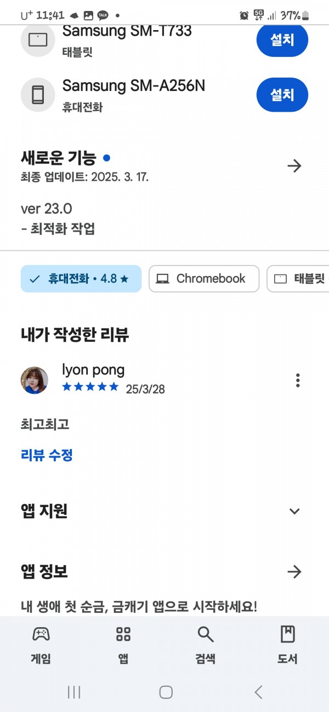The image size is (329, 712).
Task: Tap the Samsung SM-A256N phone icon
Action: 38,95
